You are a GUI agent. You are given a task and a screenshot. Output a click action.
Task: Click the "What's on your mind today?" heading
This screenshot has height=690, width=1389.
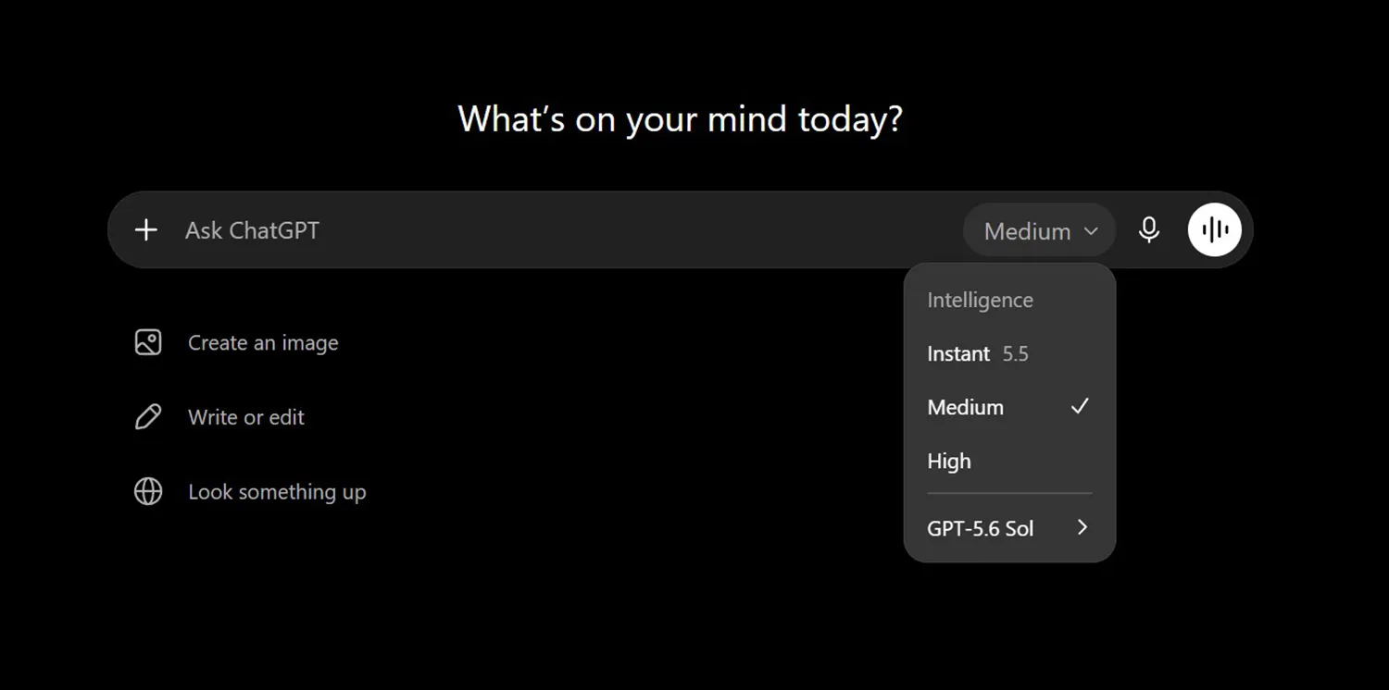point(680,119)
